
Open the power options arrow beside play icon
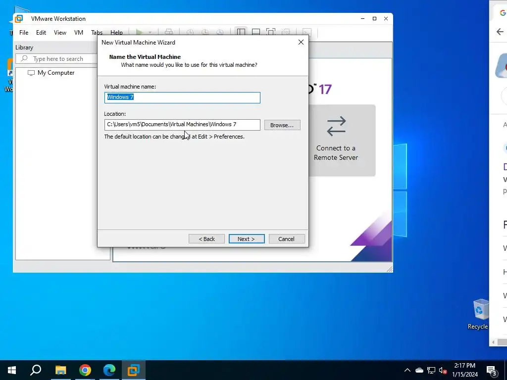150,32
